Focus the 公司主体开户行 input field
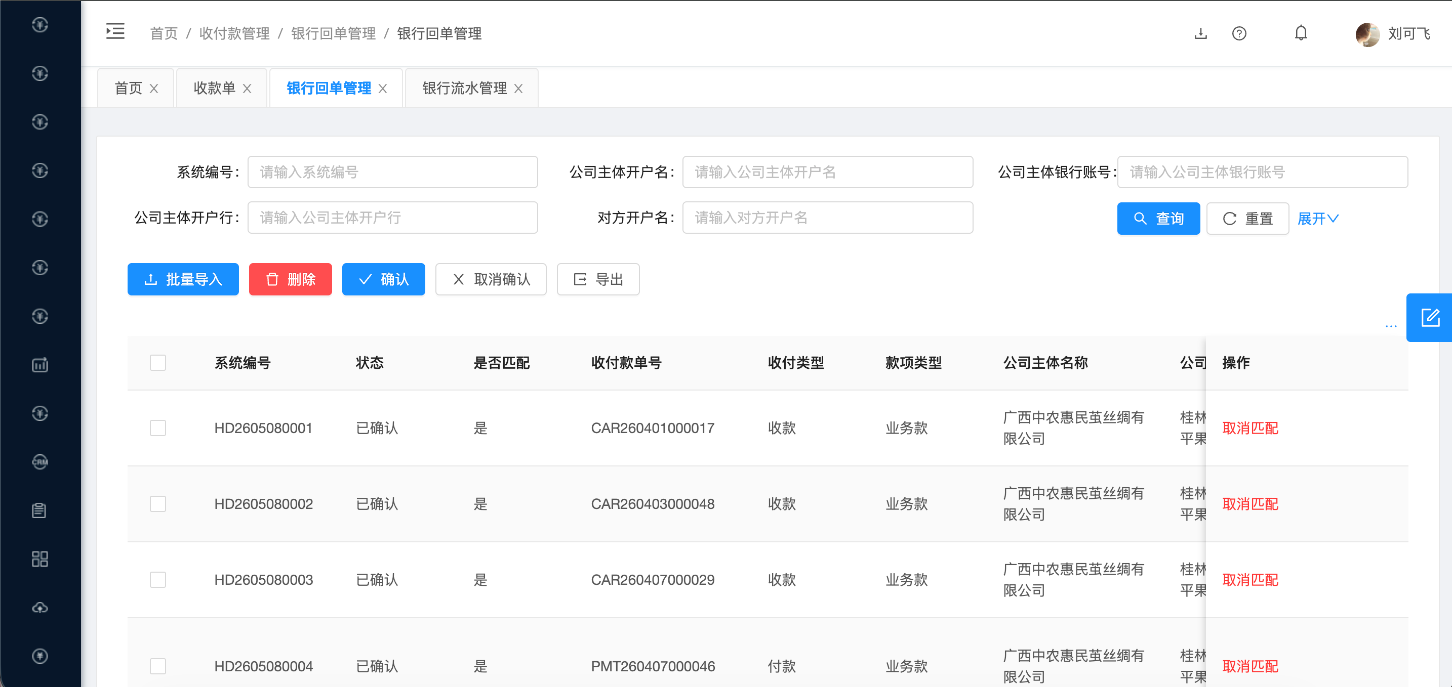 tap(393, 218)
